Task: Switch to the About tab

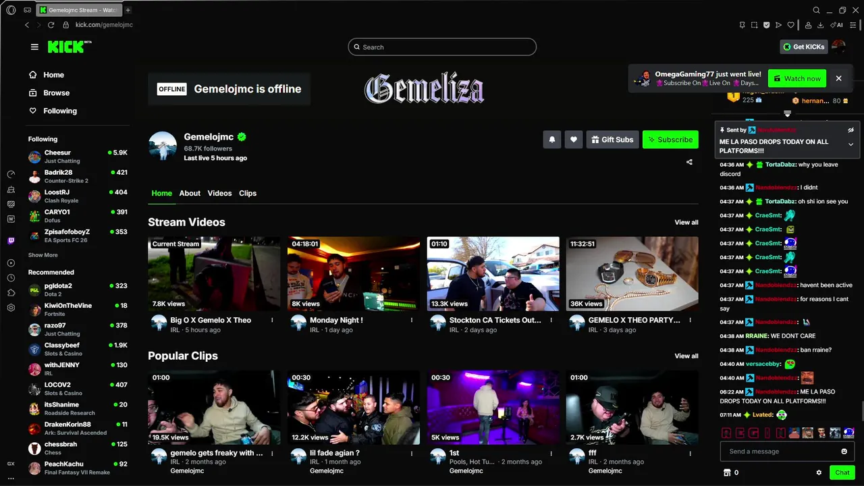Action: 190,193
